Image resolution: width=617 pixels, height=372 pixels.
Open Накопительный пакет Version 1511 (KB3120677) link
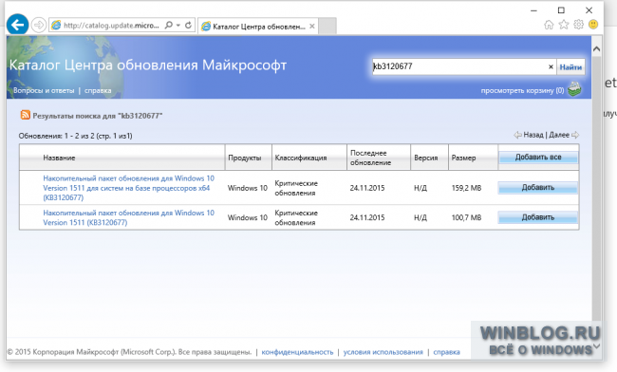coord(129,217)
